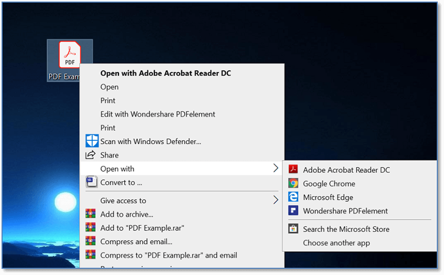Click WinRAR icon beside Compress and email
444x275 pixels.
tap(91, 241)
